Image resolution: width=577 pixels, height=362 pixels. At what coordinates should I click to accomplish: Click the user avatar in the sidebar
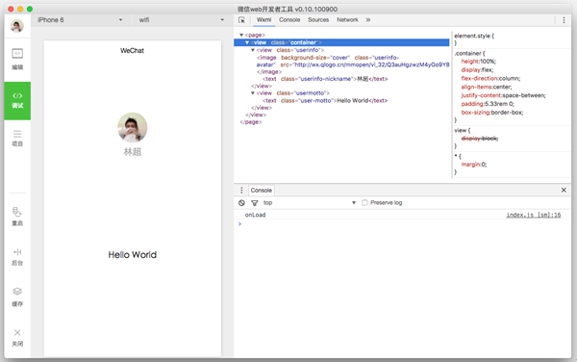coord(17,26)
